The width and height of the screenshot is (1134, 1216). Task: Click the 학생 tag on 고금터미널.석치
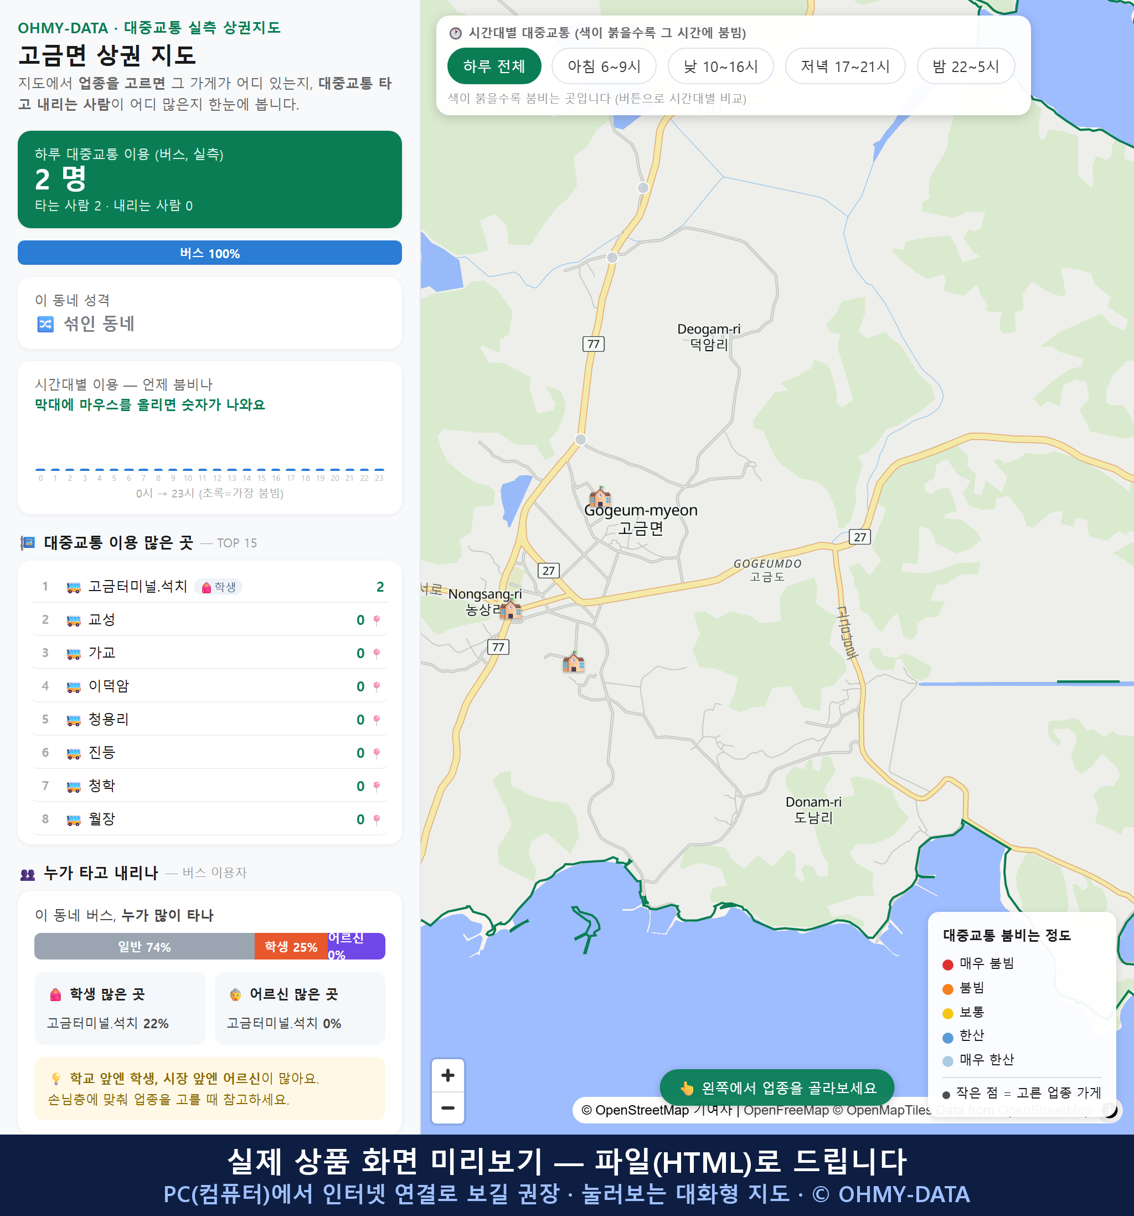[x=218, y=587]
